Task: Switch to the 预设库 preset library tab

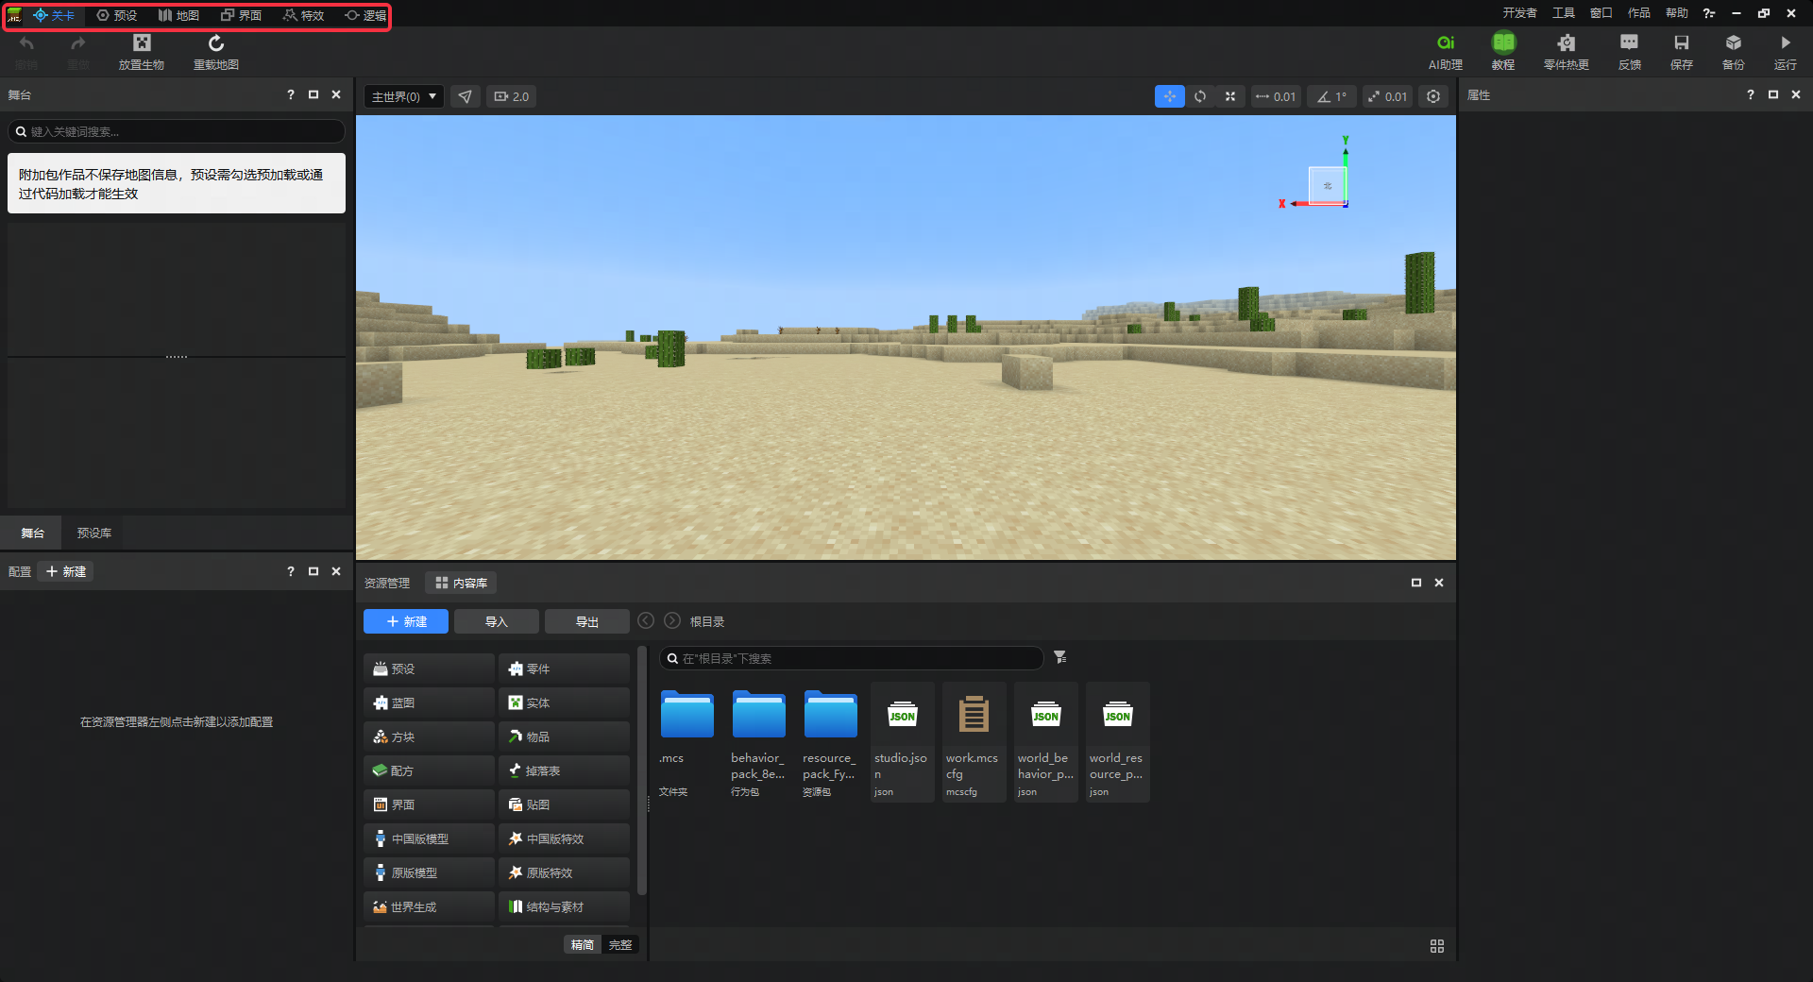Action: 94,533
